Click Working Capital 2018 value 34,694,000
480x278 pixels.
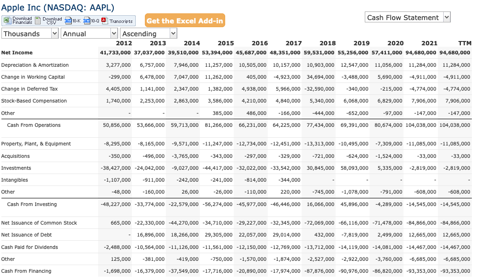(320, 77)
